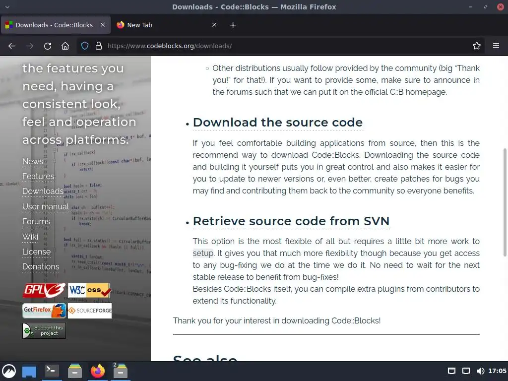Go back to the previous page
508x381 pixels.
(12, 46)
